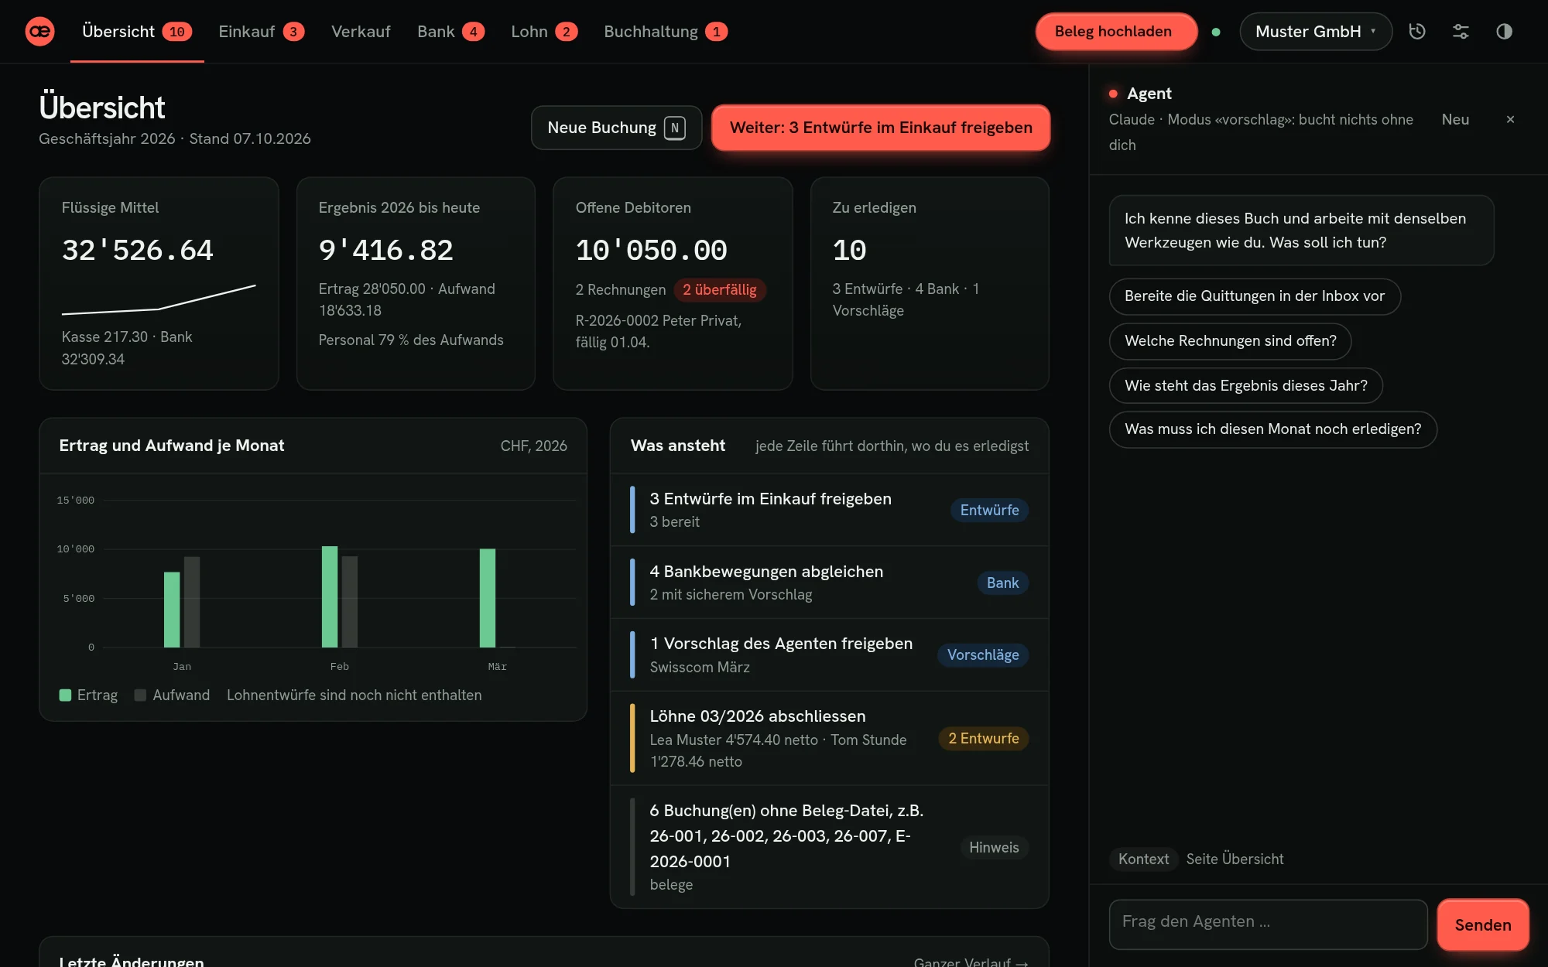1548x967 pixels.
Task: Click the Vorschläge tag
Action: (983, 654)
